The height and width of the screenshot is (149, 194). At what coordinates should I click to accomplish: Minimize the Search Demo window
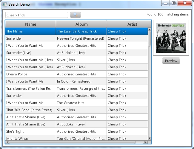point(166,3)
